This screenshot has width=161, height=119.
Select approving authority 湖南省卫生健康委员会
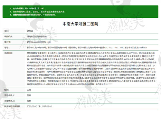click(x=37, y=36)
